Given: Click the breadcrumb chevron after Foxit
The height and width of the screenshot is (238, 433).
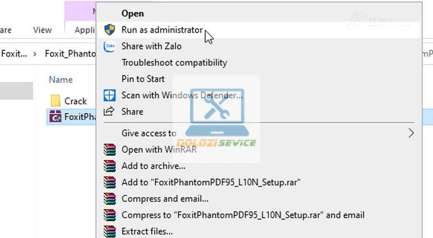Looking at the screenshot, I should coord(35,53).
